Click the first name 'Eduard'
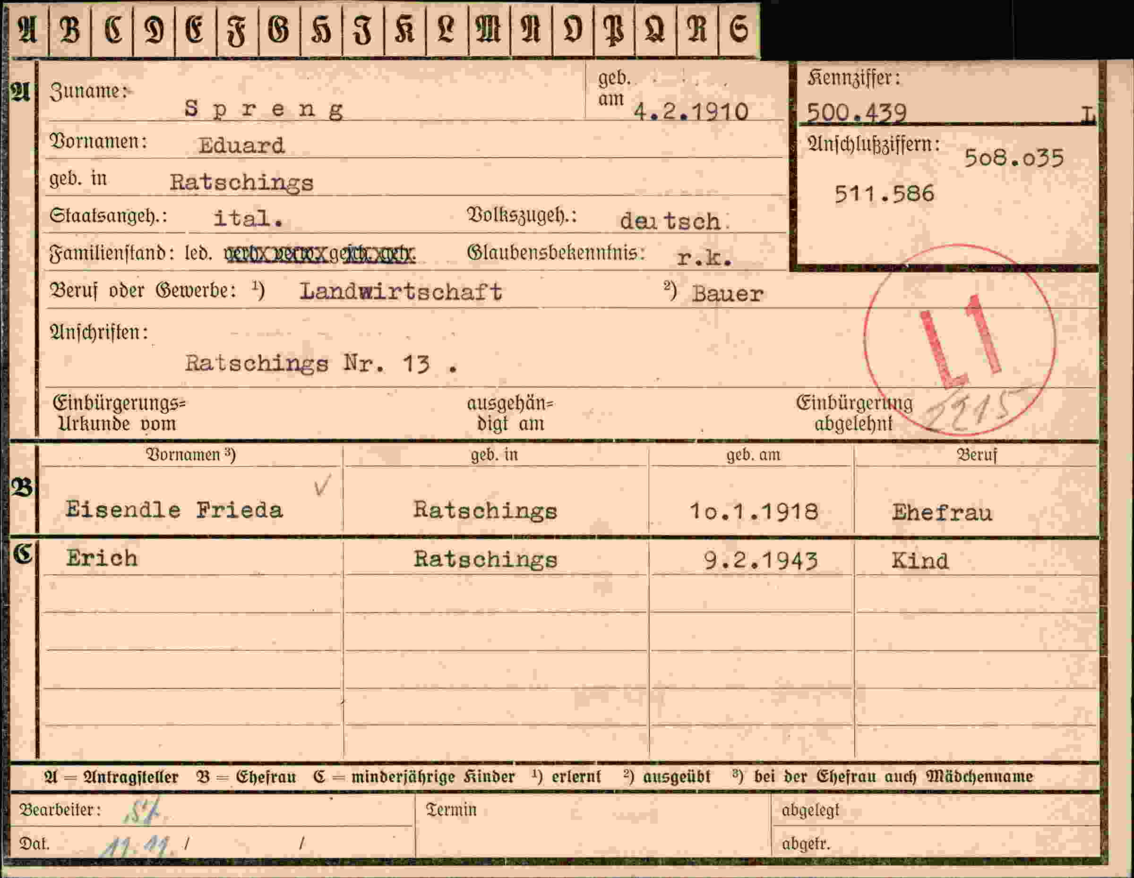The image size is (1134, 878). [x=241, y=145]
